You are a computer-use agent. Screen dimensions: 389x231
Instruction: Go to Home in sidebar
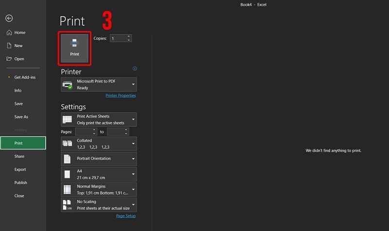coord(20,33)
